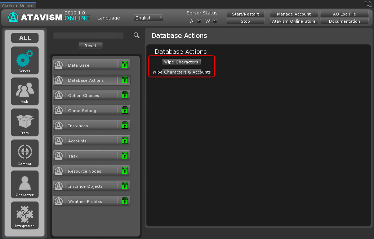This screenshot has height=239, width=374.
Task: Click the search magnifier icon
Action: click(x=137, y=35)
